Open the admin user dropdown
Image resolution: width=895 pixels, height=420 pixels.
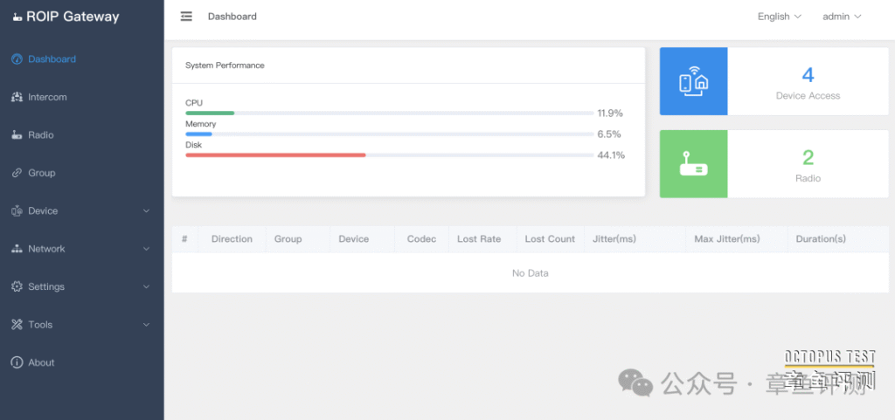pyautogui.click(x=842, y=17)
